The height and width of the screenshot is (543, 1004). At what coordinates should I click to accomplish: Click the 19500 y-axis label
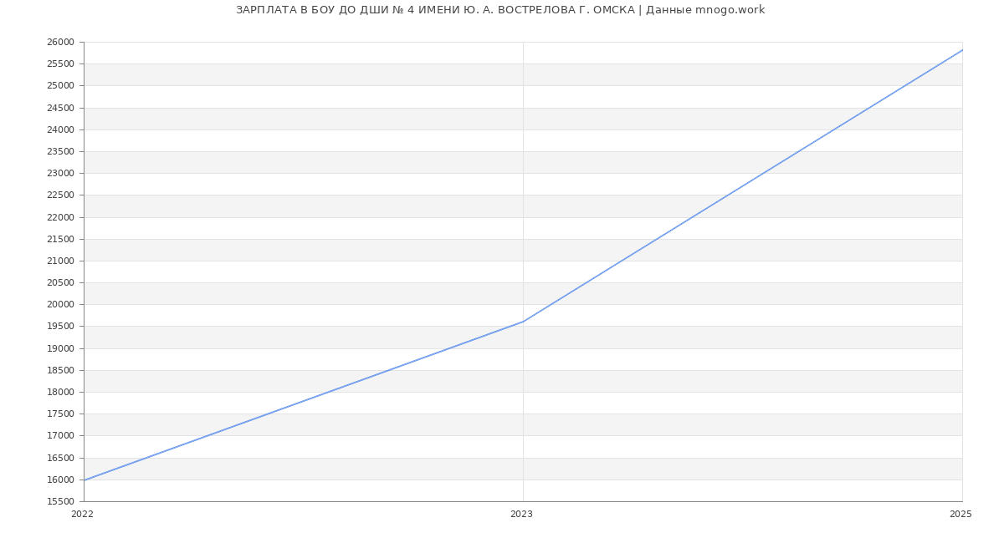tap(61, 327)
